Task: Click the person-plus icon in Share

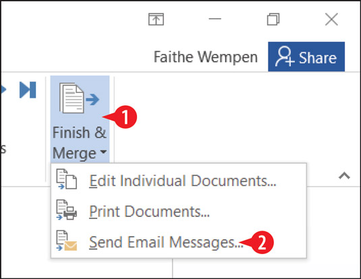Action: point(285,57)
